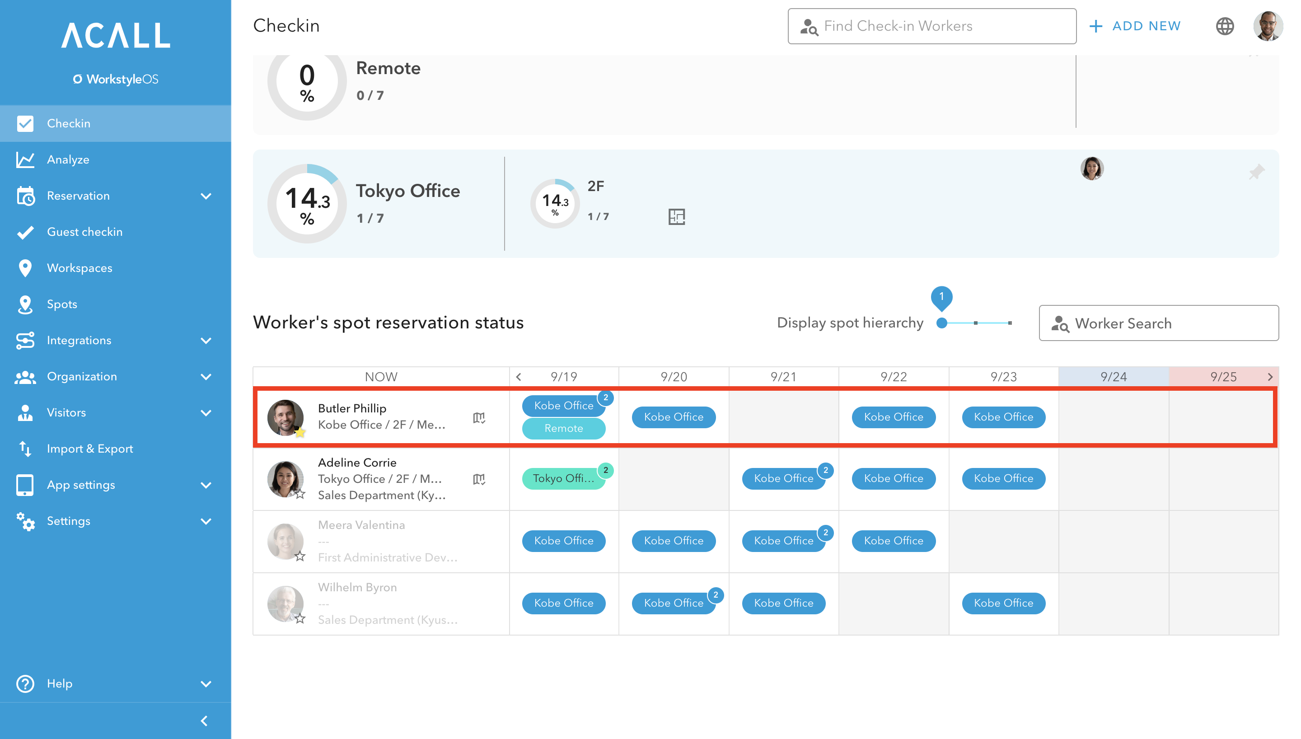
Task: Click the ADD NEW button
Action: click(x=1135, y=26)
